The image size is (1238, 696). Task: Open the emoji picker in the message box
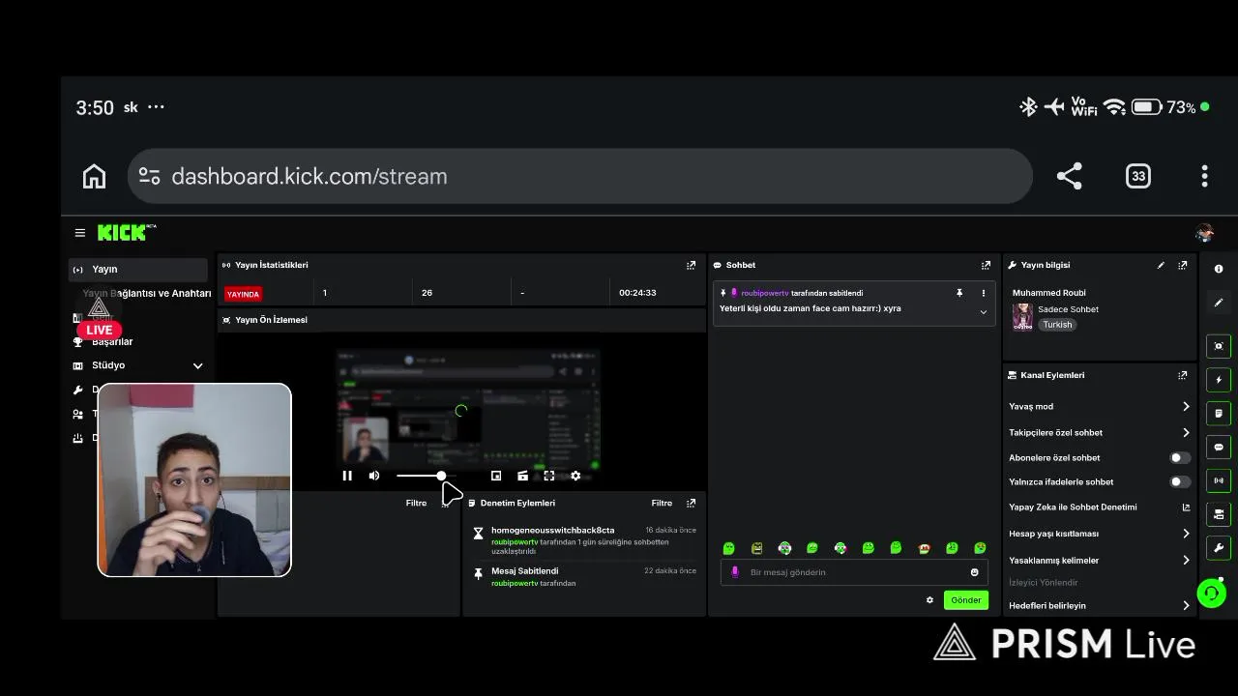click(974, 572)
